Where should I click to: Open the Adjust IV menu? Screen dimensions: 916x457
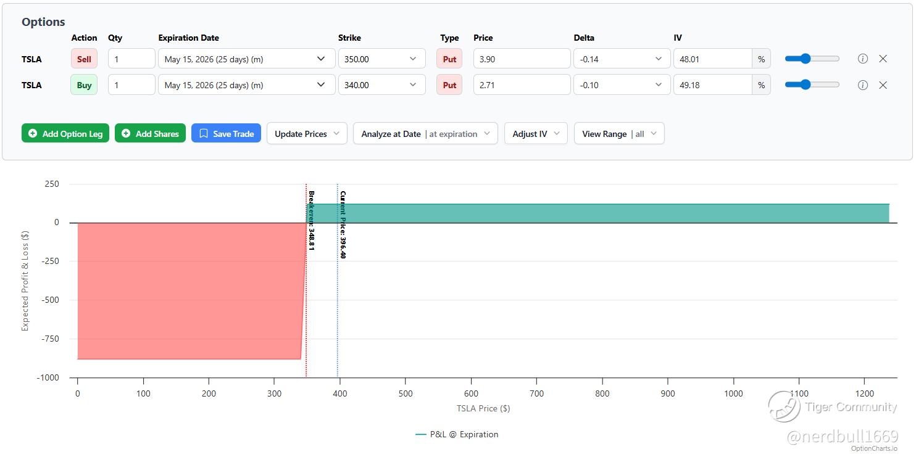[x=536, y=134]
